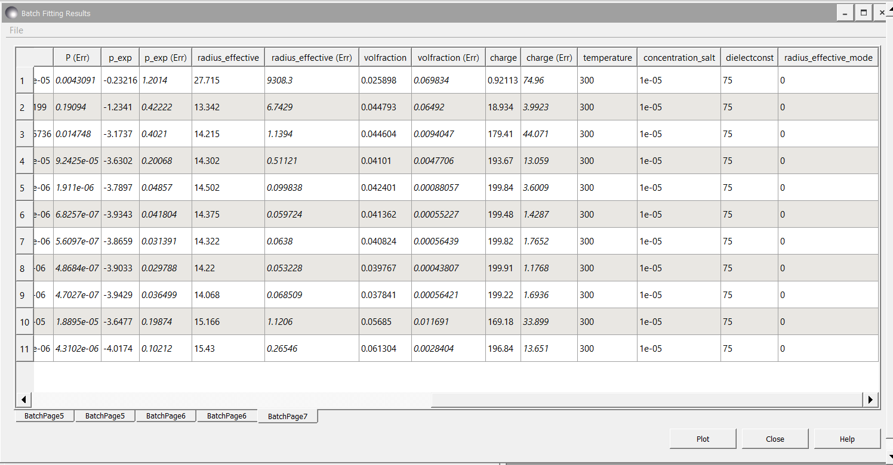The image size is (893, 465).
Task: Switch to the second BatchPage6 tab
Action: [227, 416]
